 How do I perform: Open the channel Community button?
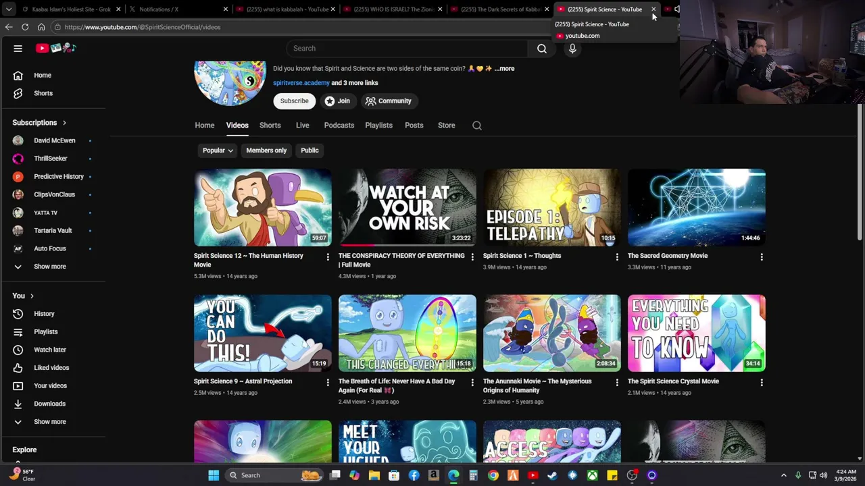(389, 101)
